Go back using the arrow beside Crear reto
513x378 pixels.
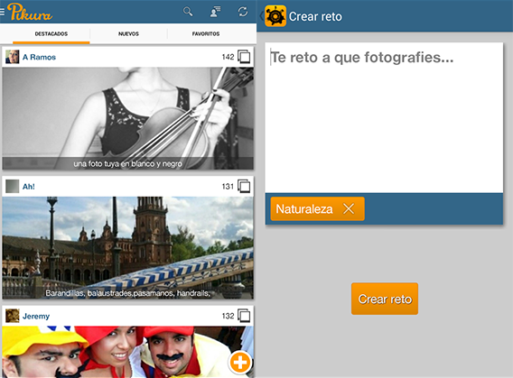tap(261, 15)
